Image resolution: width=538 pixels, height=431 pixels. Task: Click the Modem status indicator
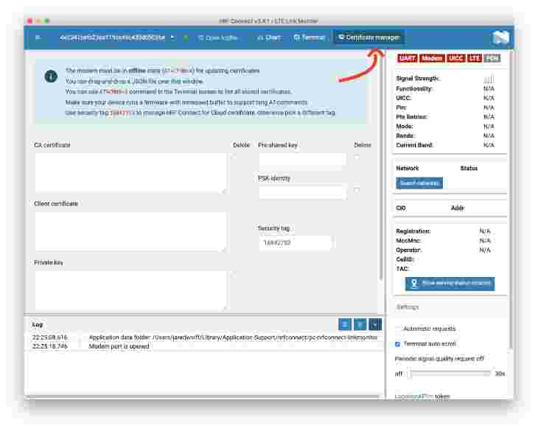point(432,58)
